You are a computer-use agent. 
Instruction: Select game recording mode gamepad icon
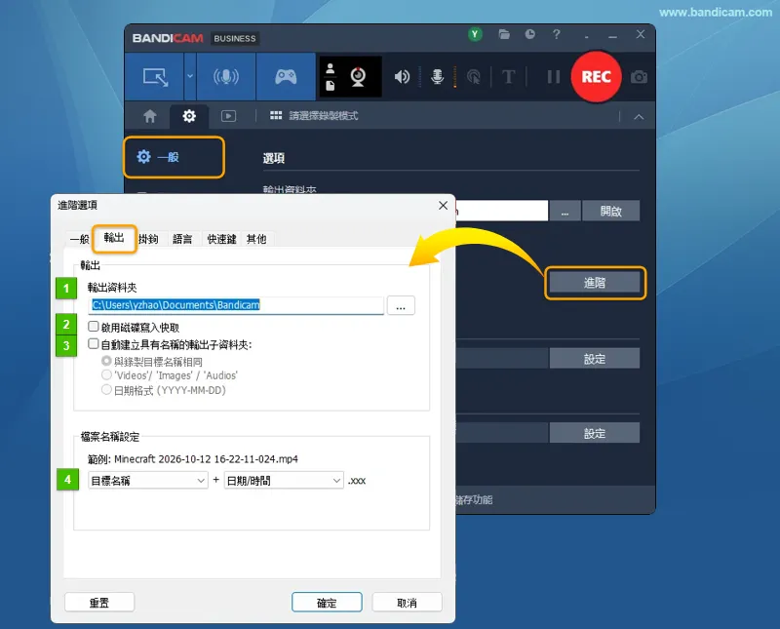coord(286,77)
